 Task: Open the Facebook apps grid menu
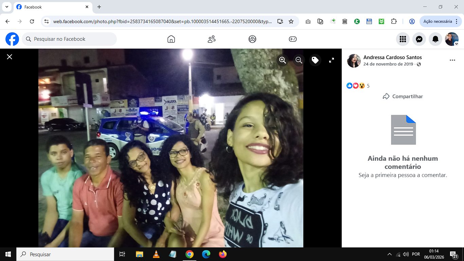[403, 39]
